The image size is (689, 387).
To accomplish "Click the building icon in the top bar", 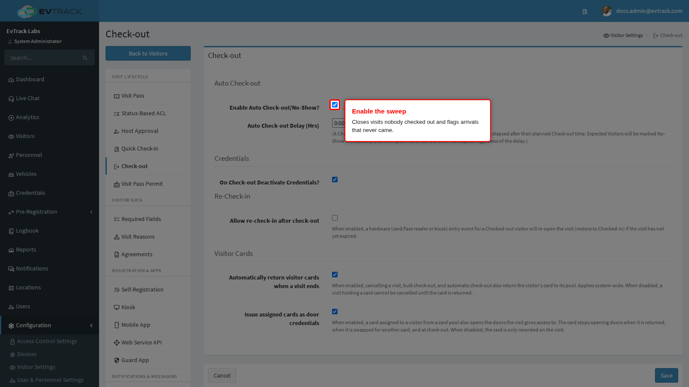I will [585, 12].
